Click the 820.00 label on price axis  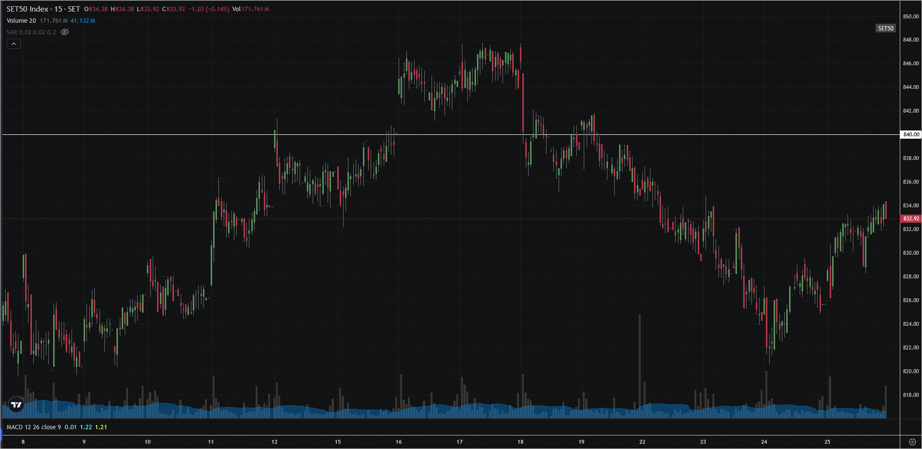(911, 371)
